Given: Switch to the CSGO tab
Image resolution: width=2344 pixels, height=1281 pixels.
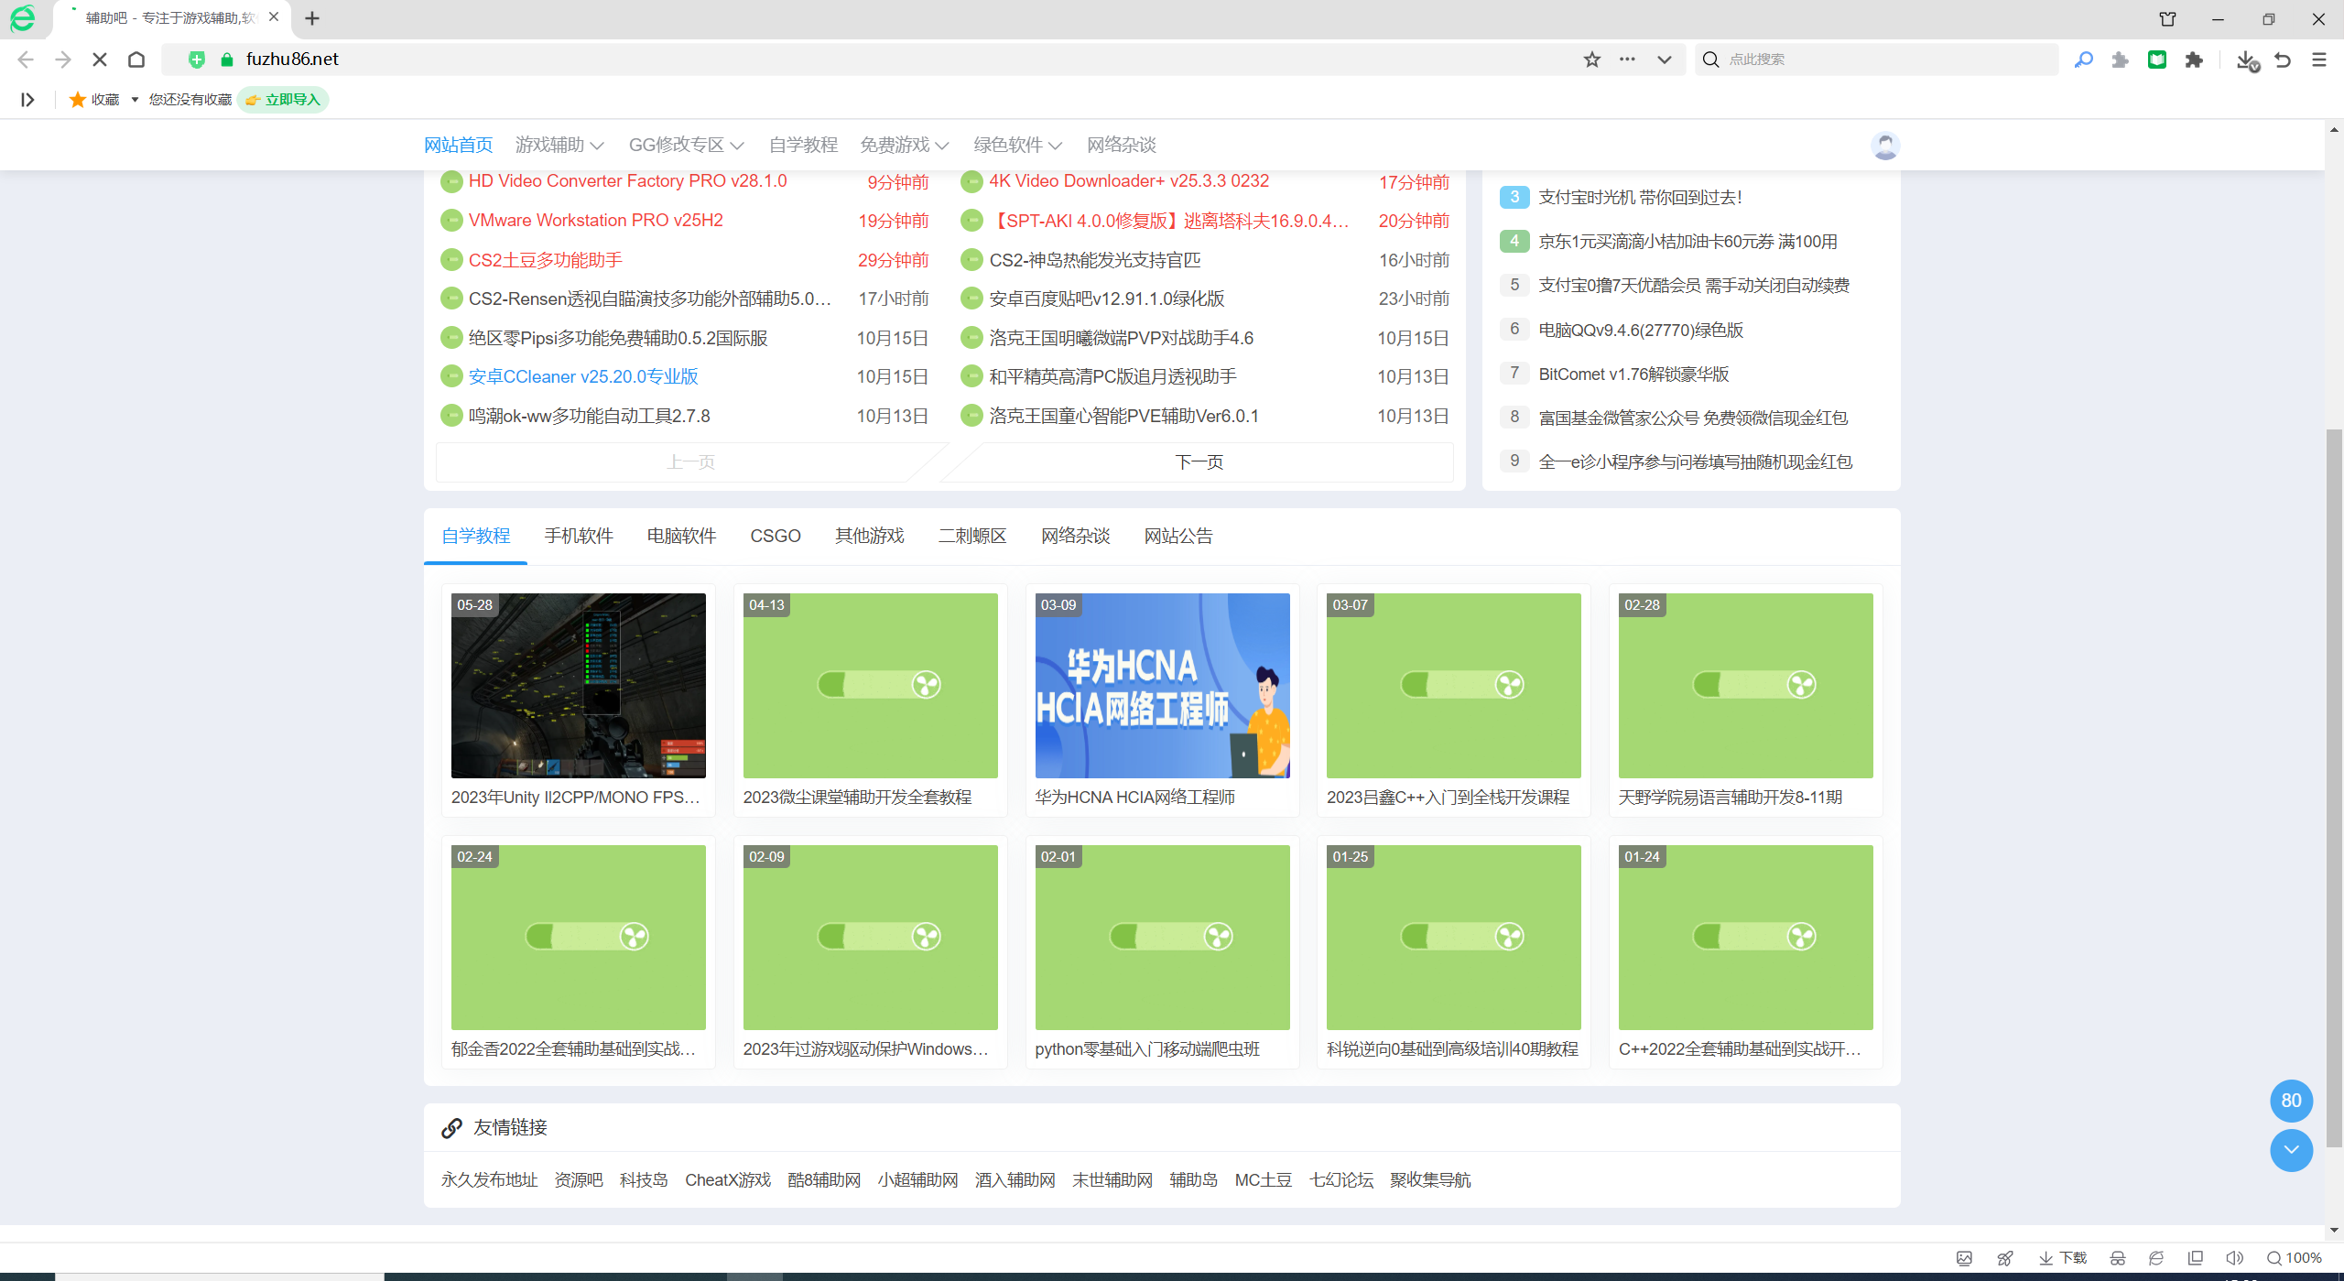Looking at the screenshot, I should [x=775, y=536].
